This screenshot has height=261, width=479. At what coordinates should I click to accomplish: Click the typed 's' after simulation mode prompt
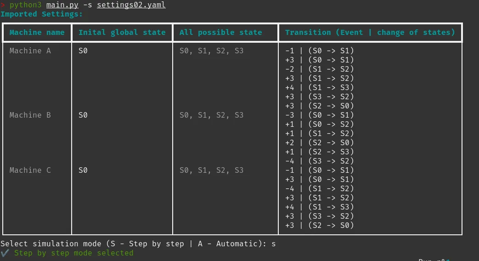274,244
